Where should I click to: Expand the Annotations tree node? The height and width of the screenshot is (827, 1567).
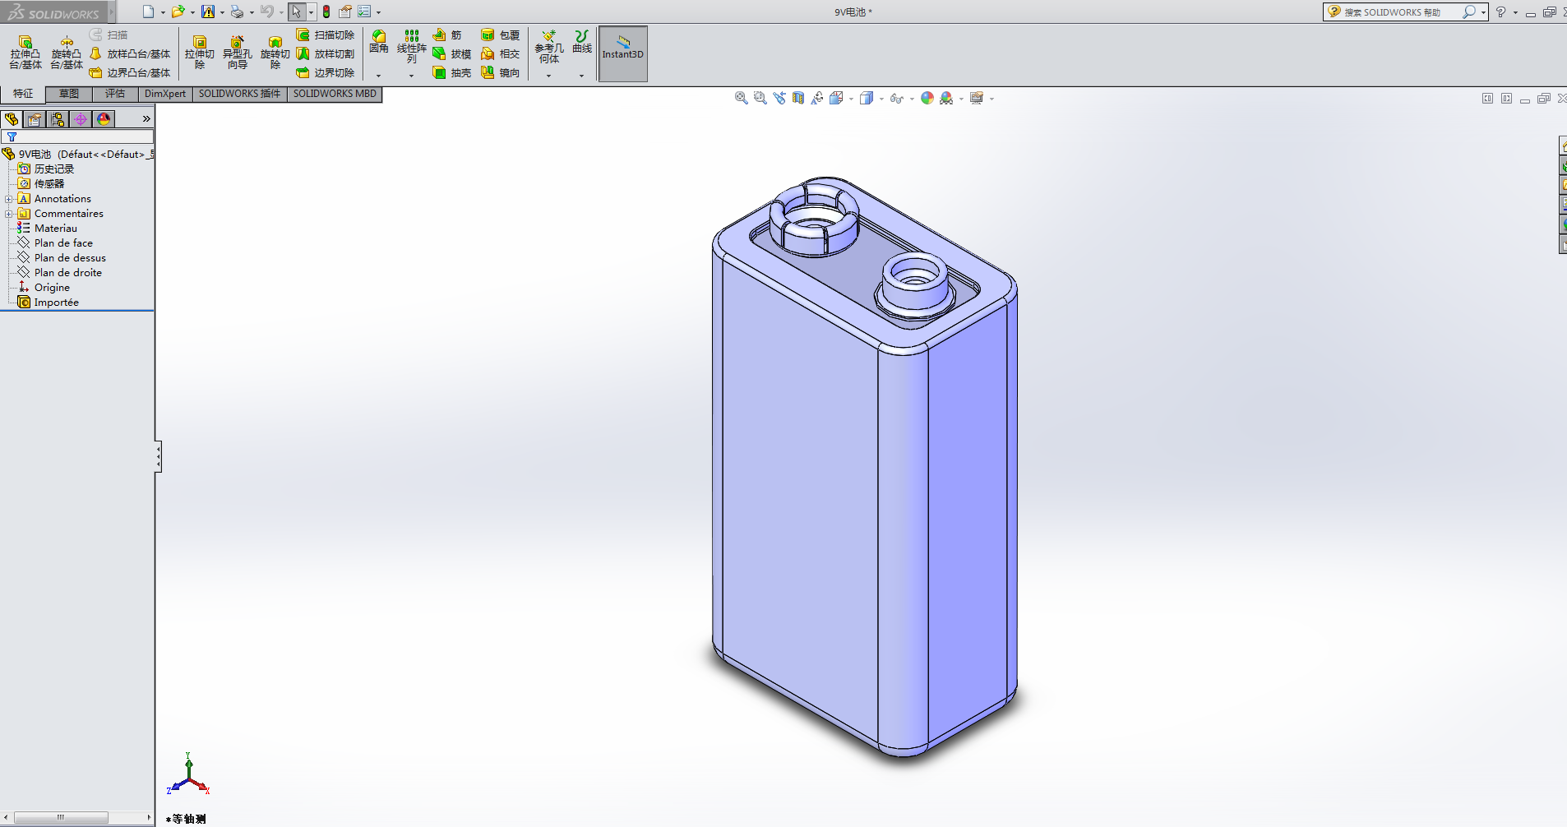(9, 199)
